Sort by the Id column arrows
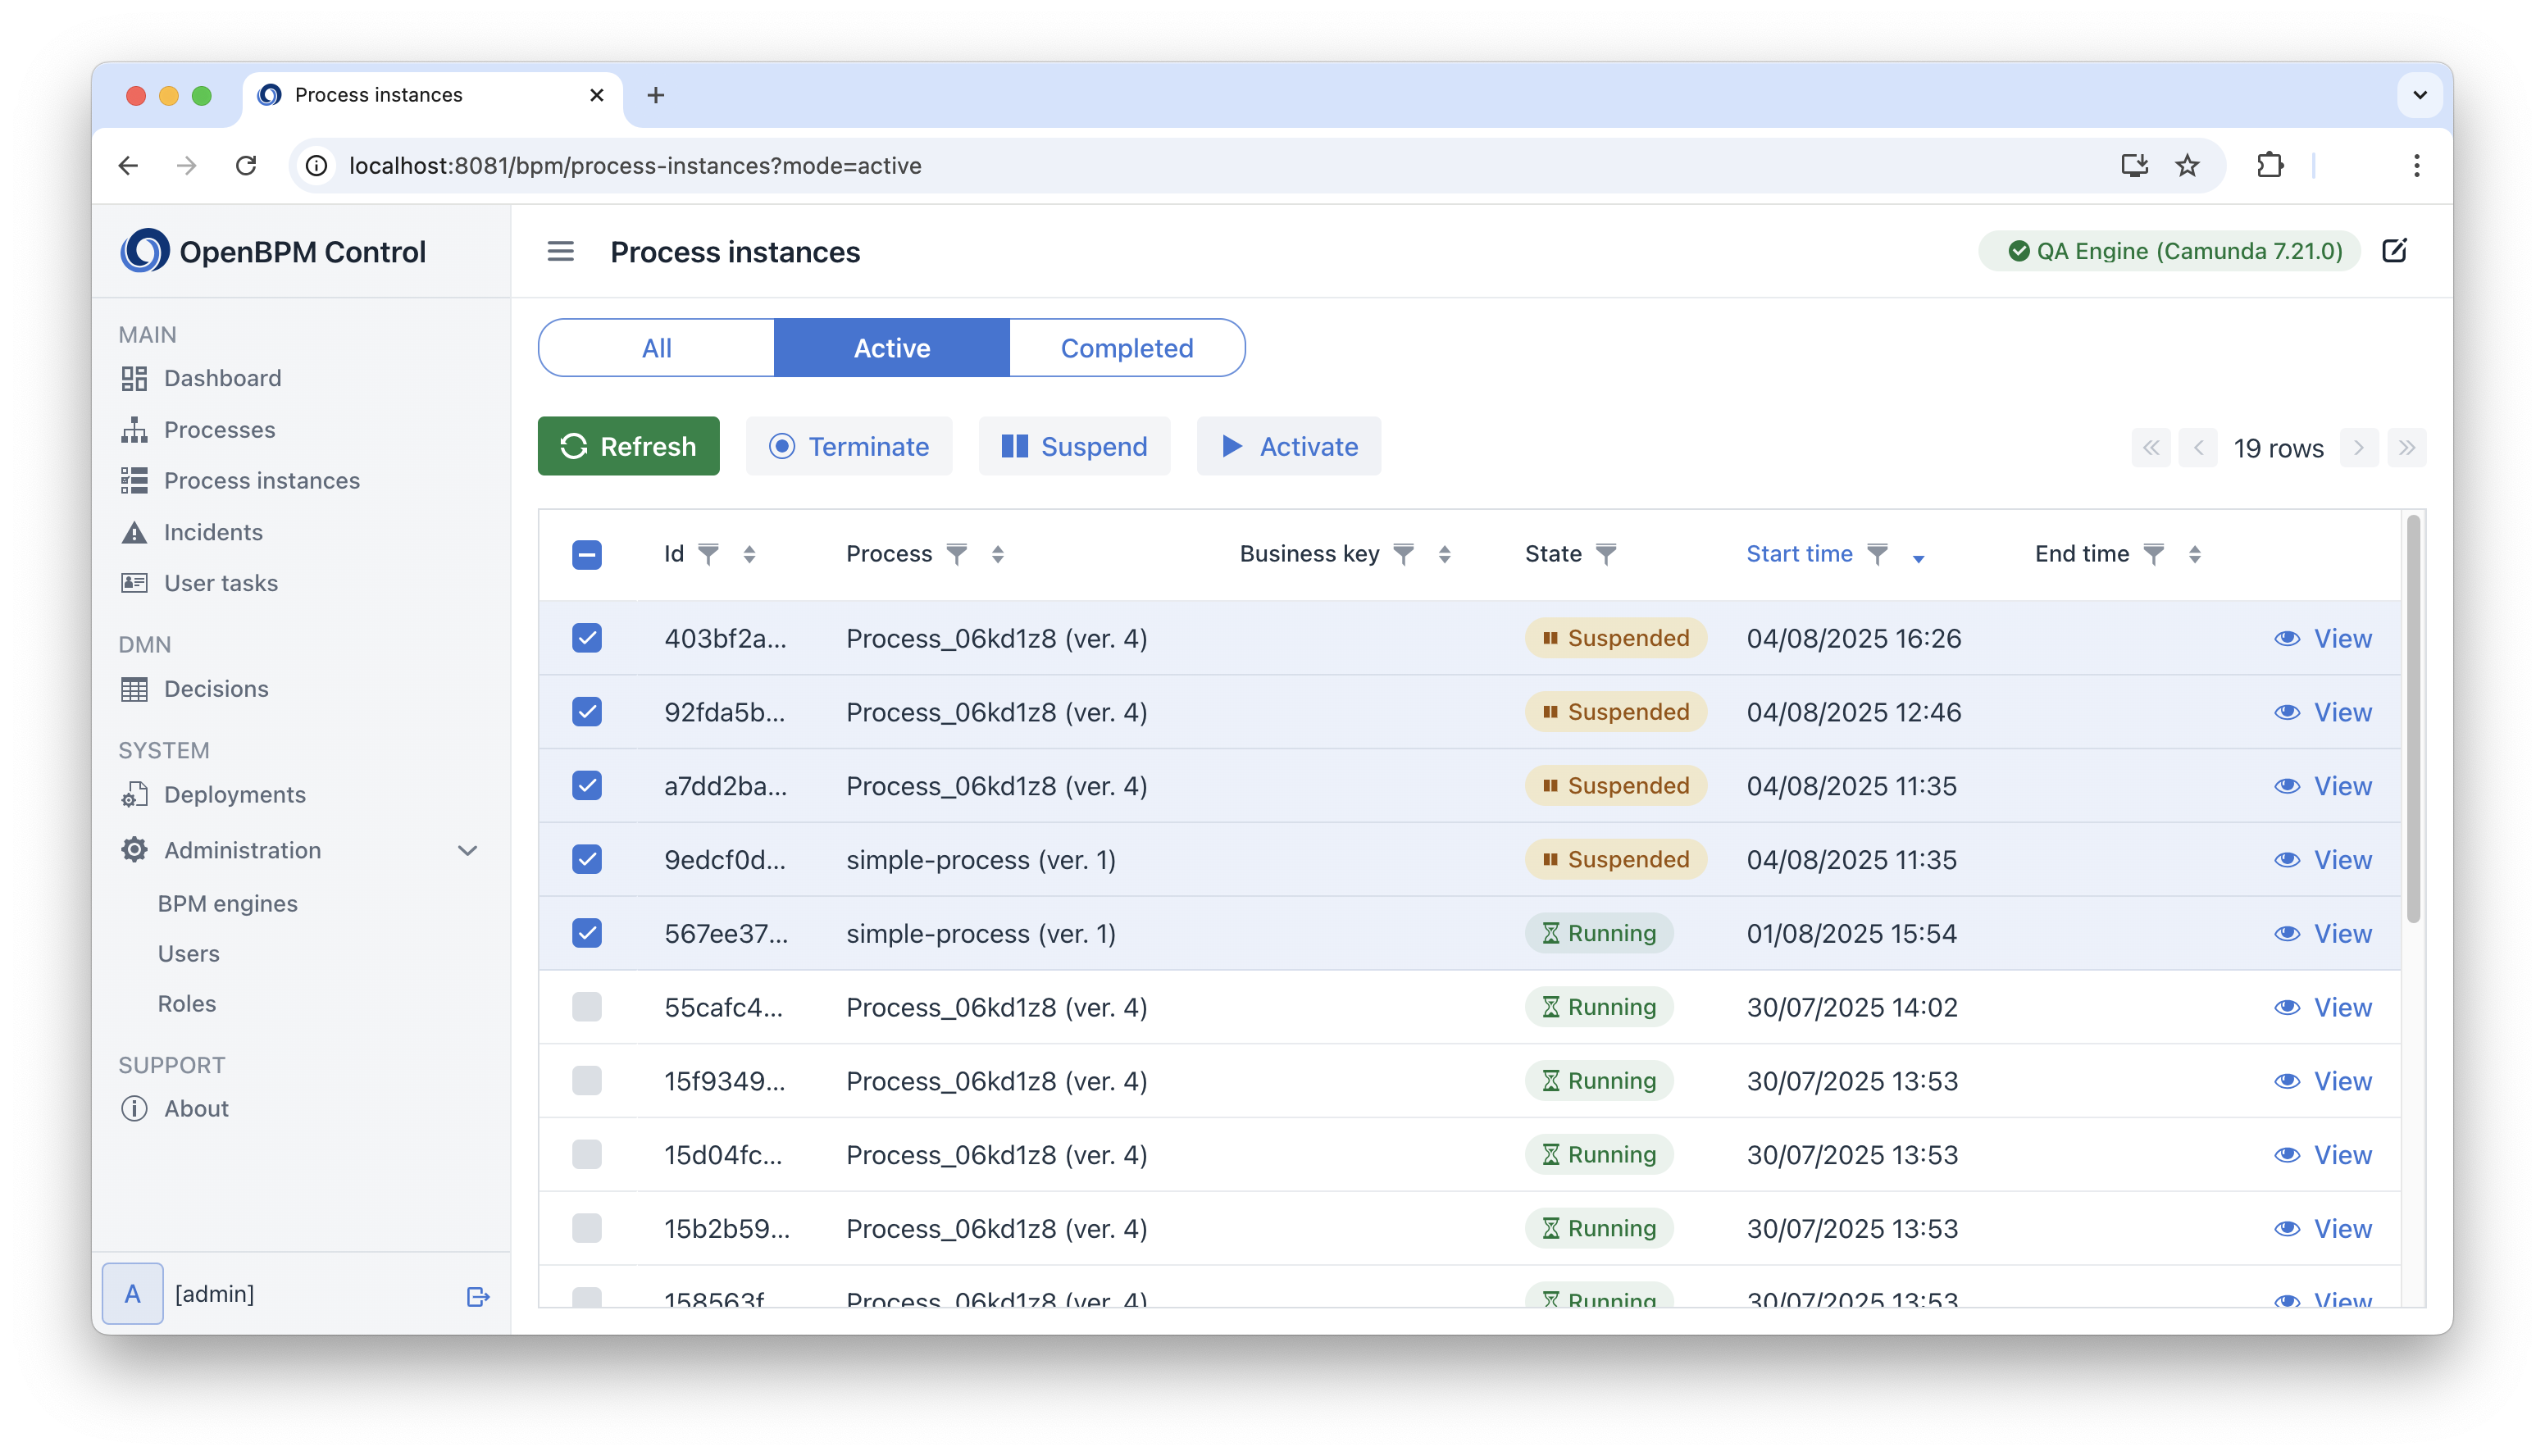Image resolution: width=2545 pixels, height=1456 pixels. (749, 554)
